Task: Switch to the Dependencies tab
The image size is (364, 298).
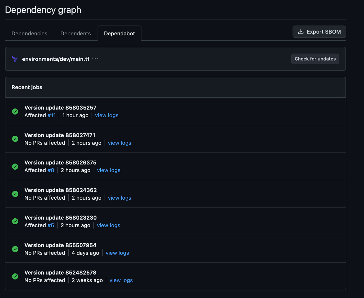Action: [x=29, y=34]
